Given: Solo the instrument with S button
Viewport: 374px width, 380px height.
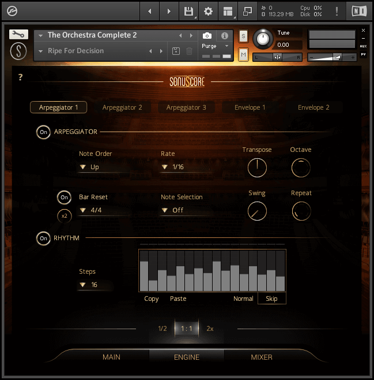Looking at the screenshot, I should click(243, 36).
